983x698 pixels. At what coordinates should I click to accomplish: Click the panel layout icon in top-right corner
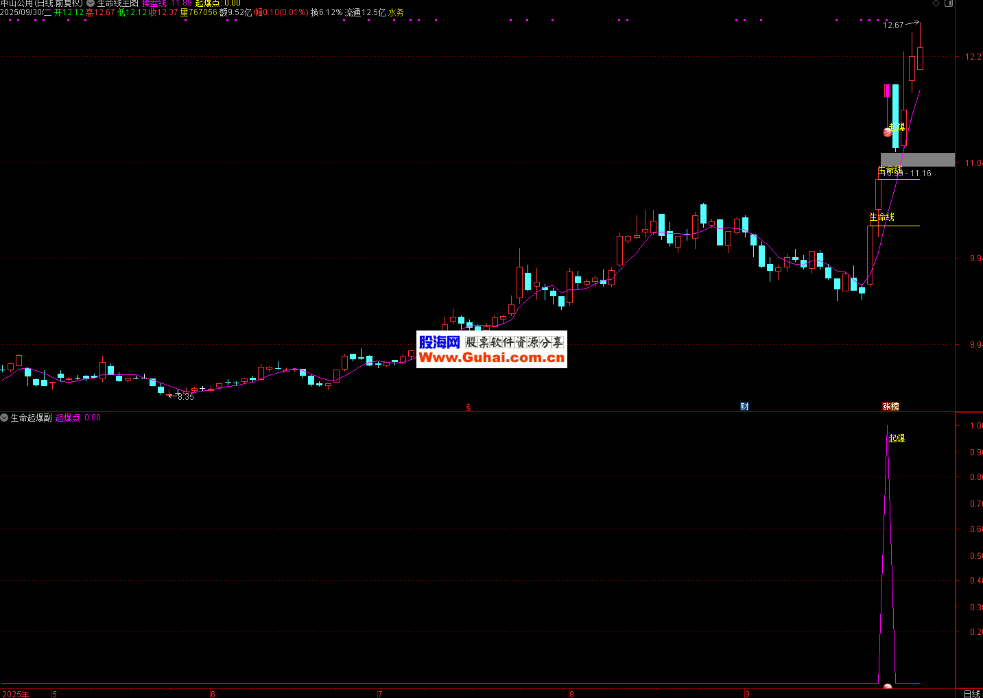pyautogui.click(x=949, y=3)
